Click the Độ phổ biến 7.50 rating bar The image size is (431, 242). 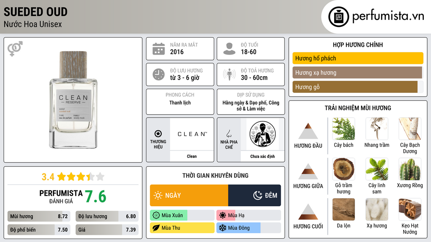(x=39, y=230)
